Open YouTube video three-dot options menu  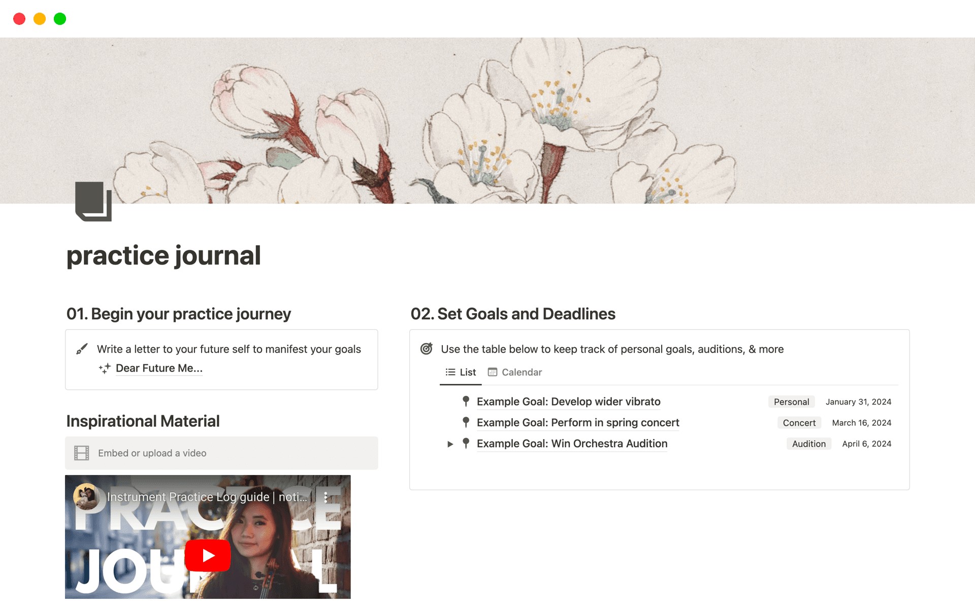tap(326, 497)
